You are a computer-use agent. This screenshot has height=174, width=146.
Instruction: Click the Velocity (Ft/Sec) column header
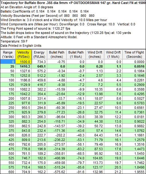click(23, 54)
